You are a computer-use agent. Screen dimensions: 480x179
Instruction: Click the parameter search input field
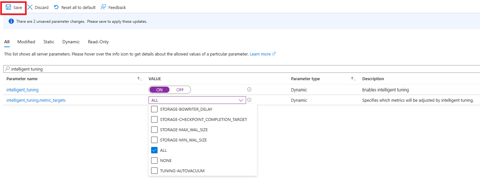tap(225, 69)
